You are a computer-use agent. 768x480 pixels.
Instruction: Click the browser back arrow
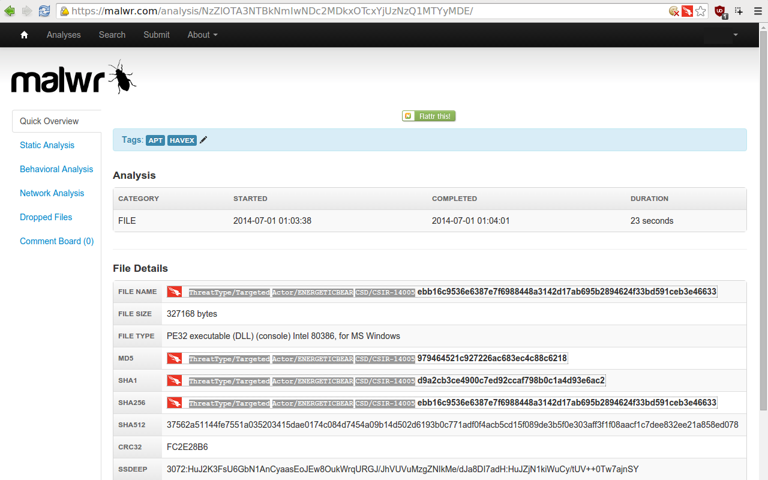click(x=10, y=11)
